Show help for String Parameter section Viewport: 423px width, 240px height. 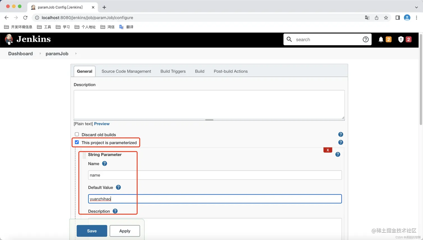(x=338, y=154)
